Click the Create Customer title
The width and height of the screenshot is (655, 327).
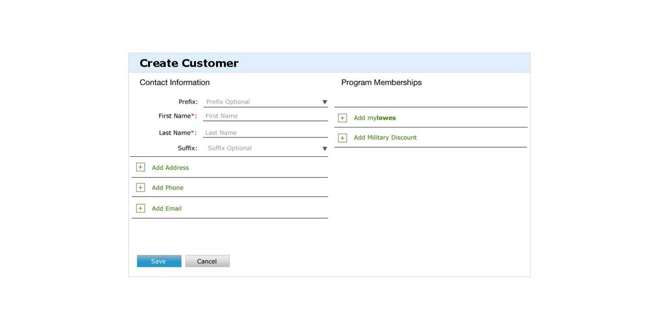(x=189, y=63)
